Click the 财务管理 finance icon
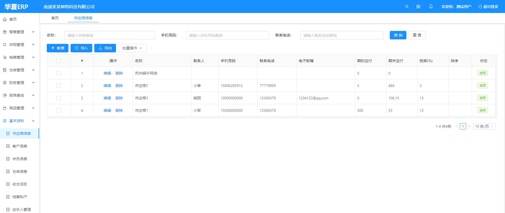The width and height of the screenshot is (505, 213). (5, 83)
